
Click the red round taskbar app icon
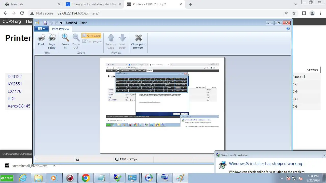(x=70, y=178)
